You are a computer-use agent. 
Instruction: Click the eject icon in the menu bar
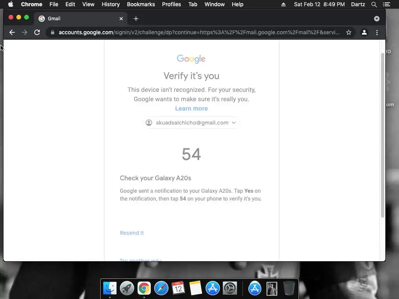[x=283, y=4]
